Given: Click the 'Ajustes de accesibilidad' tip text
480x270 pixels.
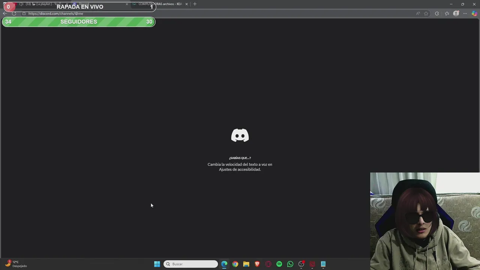Looking at the screenshot, I should coord(240,169).
